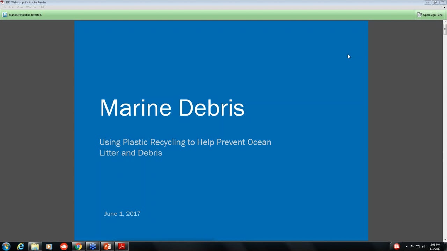
Task: Launch Internet Explorer from the taskbar
Action: 21,246
